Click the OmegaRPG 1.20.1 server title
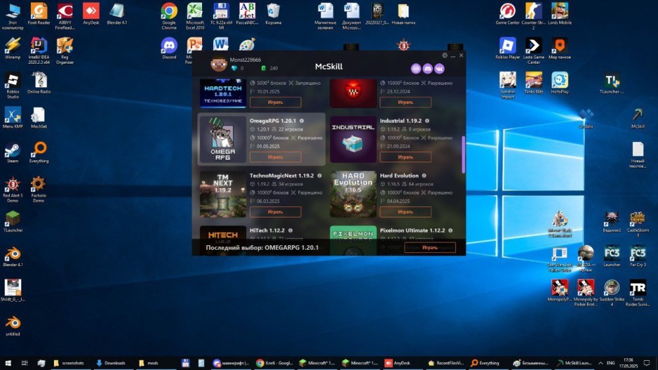The height and width of the screenshot is (370, 658). (x=273, y=121)
